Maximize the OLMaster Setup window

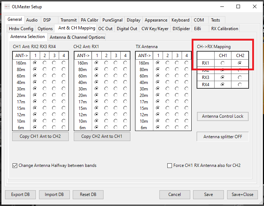pos(238,7)
